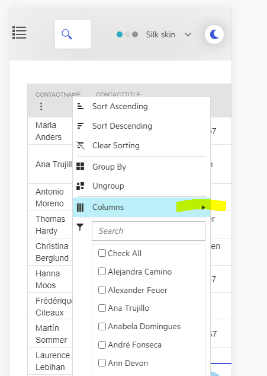267x376 pixels.
Task: Open ContactName column three-dot menu
Action: 41,107
